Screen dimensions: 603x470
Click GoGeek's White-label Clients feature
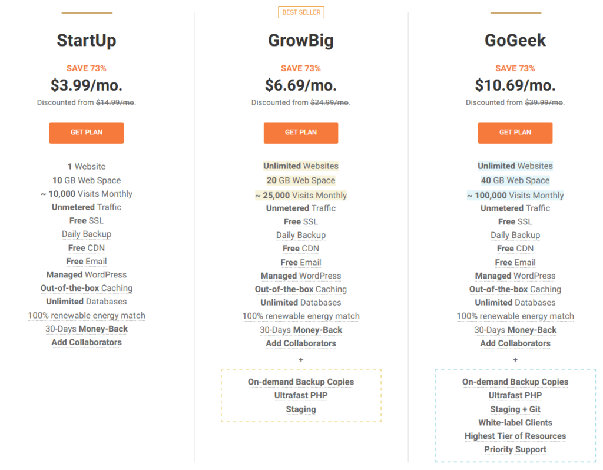[515, 423]
